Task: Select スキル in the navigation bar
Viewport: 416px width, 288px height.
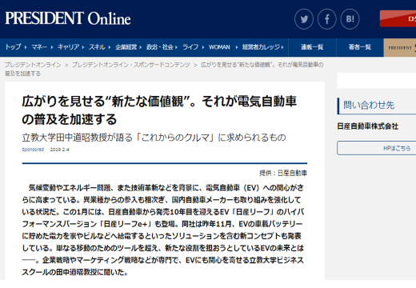Action: click(97, 47)
